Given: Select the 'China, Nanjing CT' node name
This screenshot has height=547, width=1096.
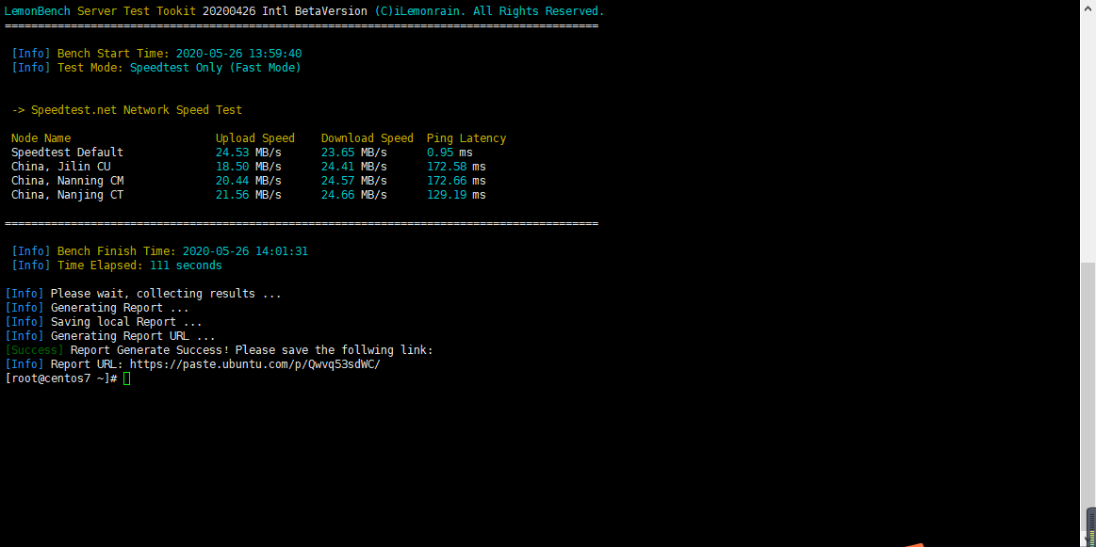Looking at the screenshot, I should (x=67, y=194).
